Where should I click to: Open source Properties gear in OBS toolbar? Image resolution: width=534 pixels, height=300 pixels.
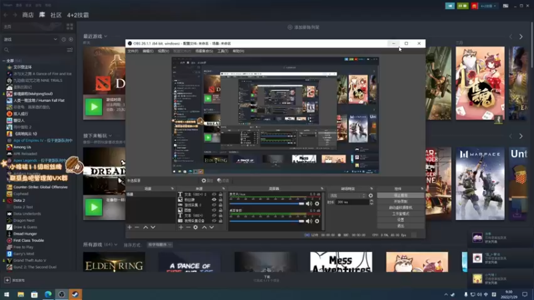tap(204, 181)
